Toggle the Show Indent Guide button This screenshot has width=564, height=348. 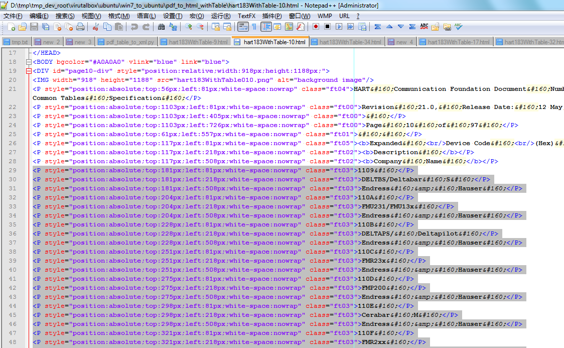(266, 27)
